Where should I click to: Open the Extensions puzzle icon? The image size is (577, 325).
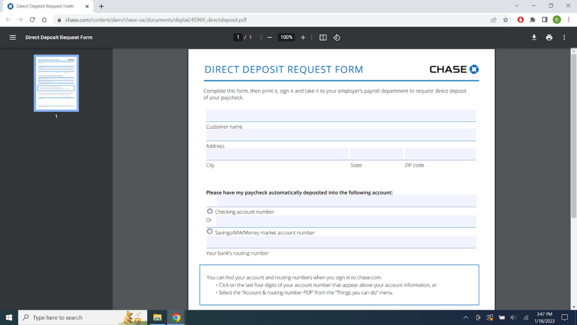(x=532, y=19)
